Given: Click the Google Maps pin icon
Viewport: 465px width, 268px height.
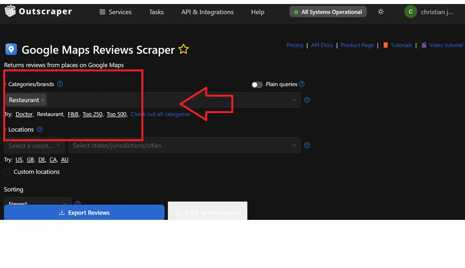Looking at the screenshot, I should pos(11,49).
